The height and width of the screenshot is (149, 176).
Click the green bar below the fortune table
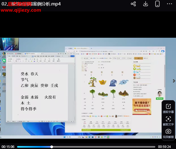click(106, 130)
